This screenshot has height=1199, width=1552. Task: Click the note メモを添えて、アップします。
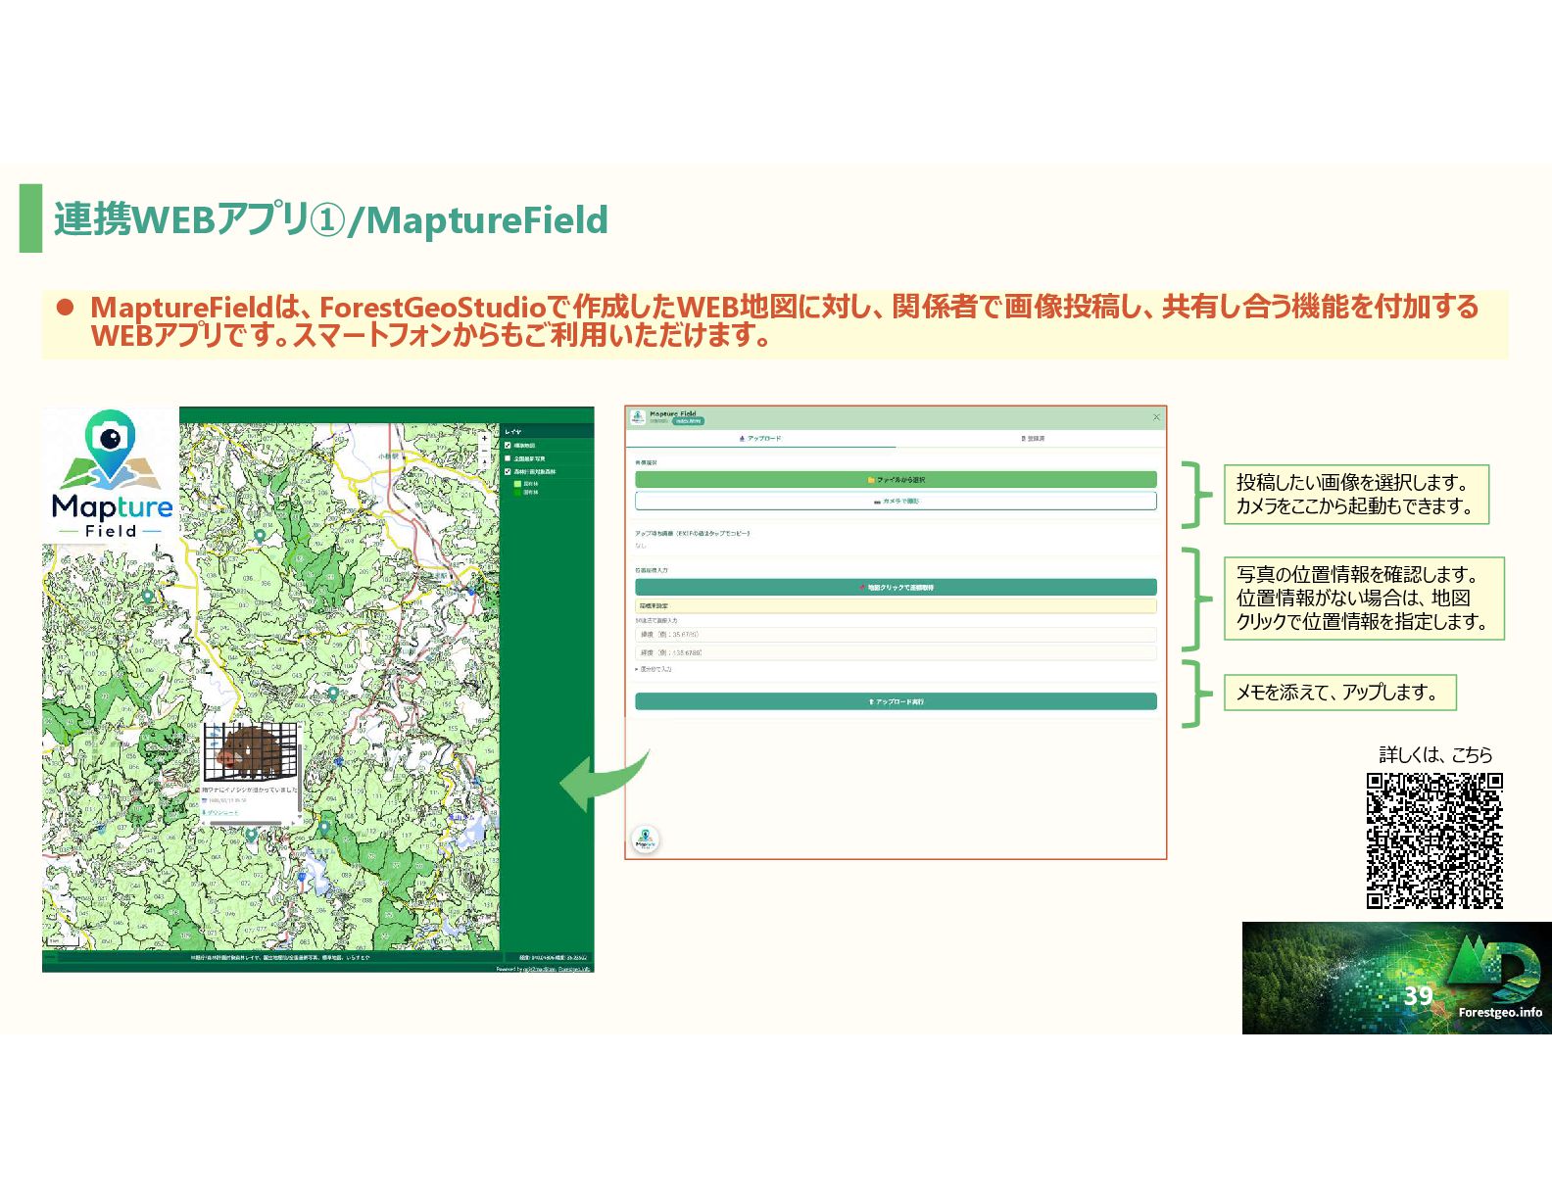[1339, 693]
